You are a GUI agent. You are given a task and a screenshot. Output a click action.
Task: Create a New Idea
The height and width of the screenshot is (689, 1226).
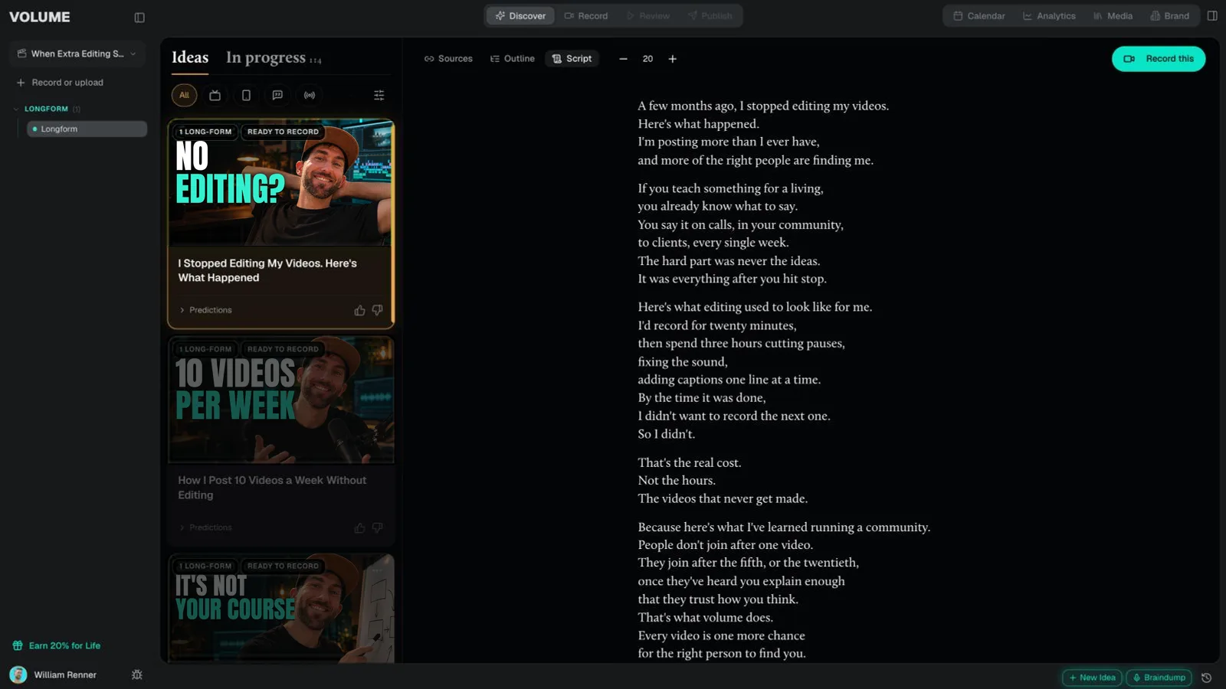click(x=1092, y=678)
